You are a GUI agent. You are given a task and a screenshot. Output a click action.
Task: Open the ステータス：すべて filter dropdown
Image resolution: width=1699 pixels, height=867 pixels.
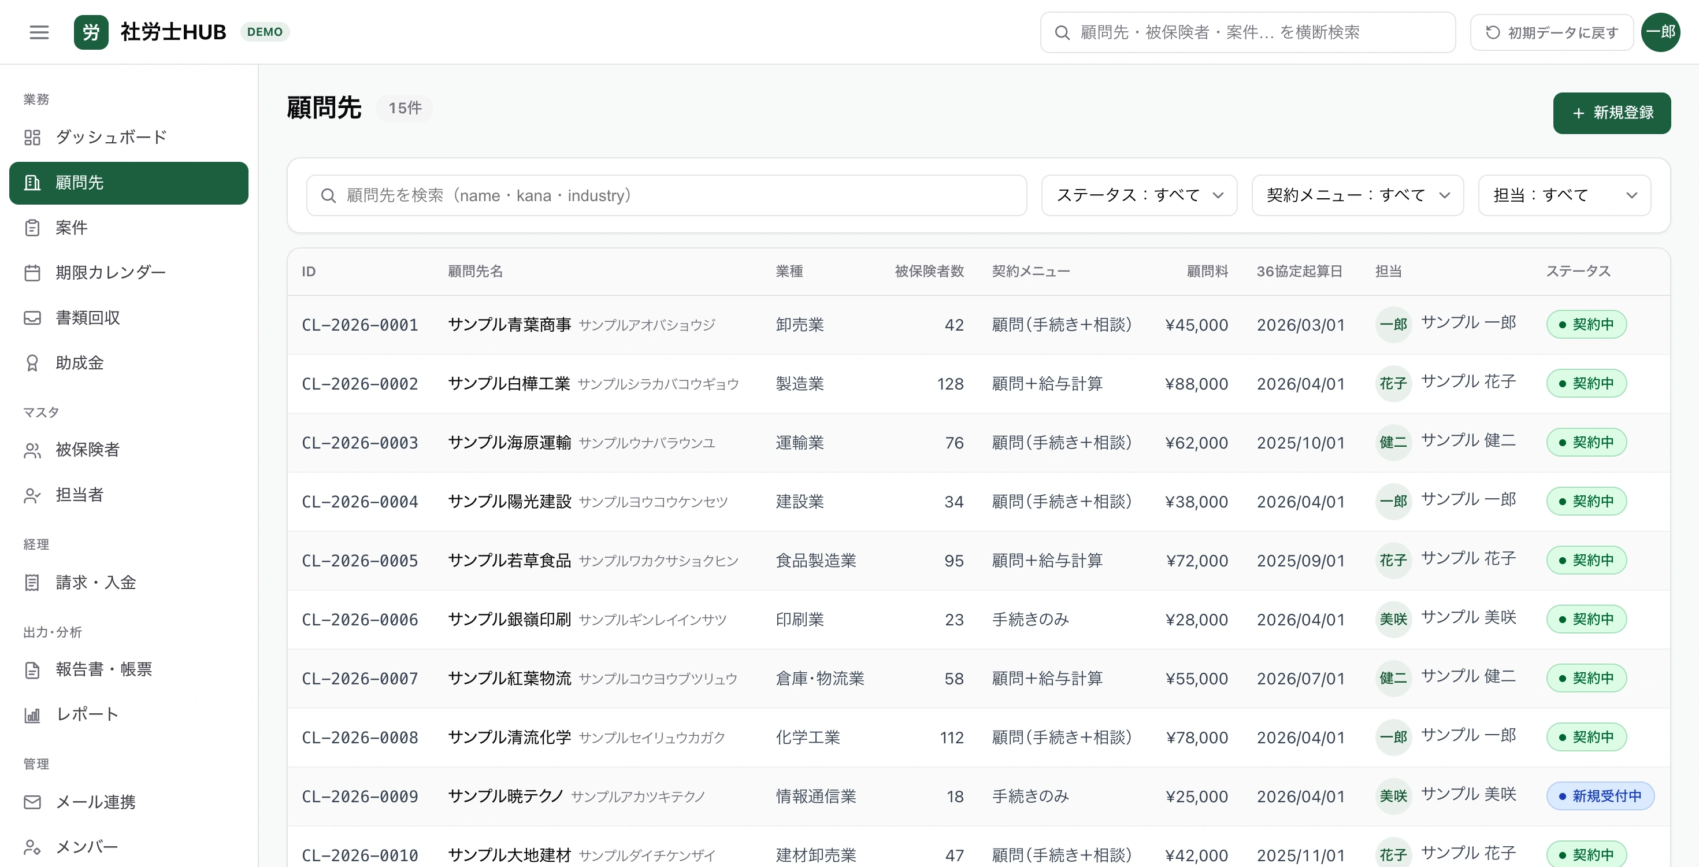coord(1139,195)
